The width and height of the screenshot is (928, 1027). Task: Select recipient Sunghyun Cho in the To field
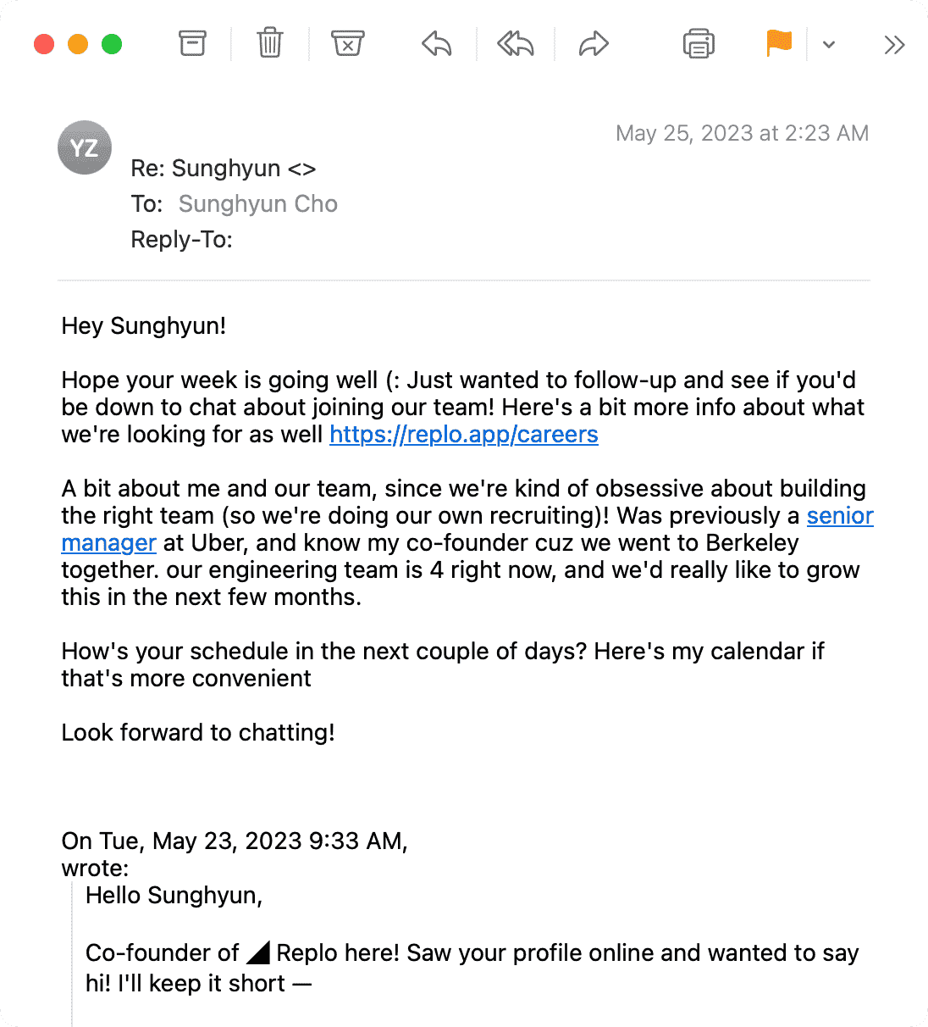[x=258, y=204]
